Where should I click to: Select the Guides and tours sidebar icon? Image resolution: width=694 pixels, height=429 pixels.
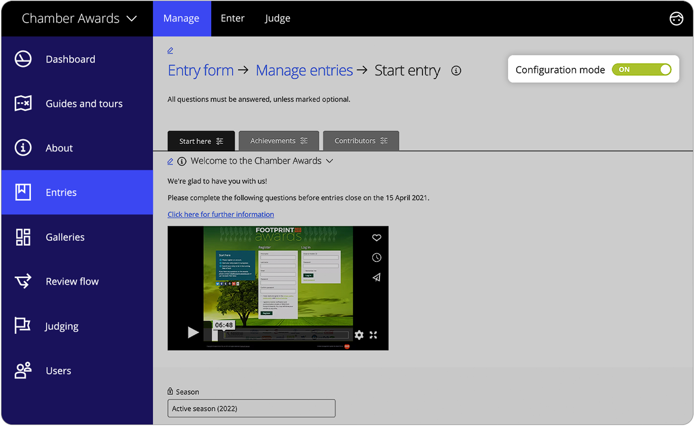[x=22, y=103]
